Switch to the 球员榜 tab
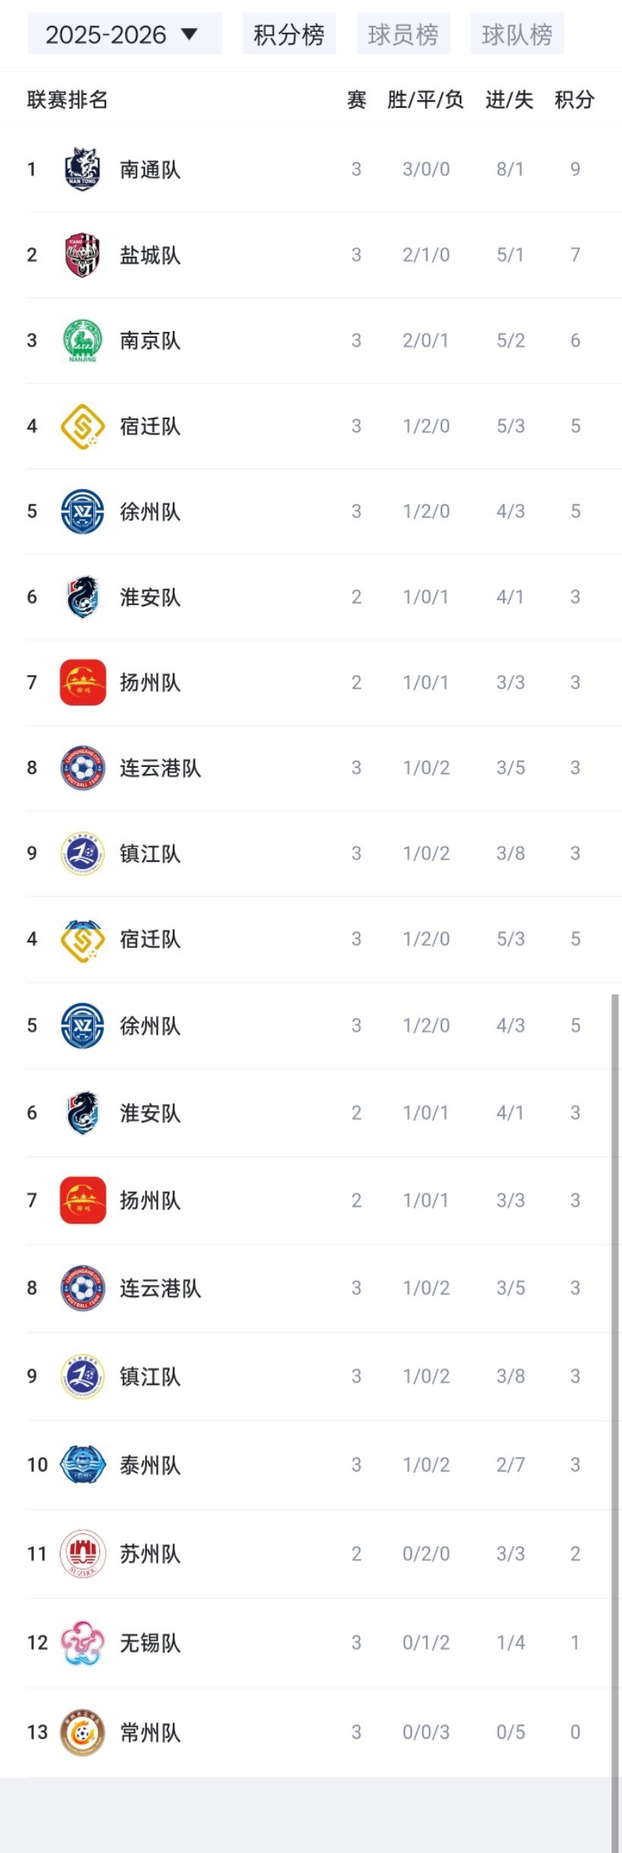The image size is (622, 1853). (x=403, y=34)
